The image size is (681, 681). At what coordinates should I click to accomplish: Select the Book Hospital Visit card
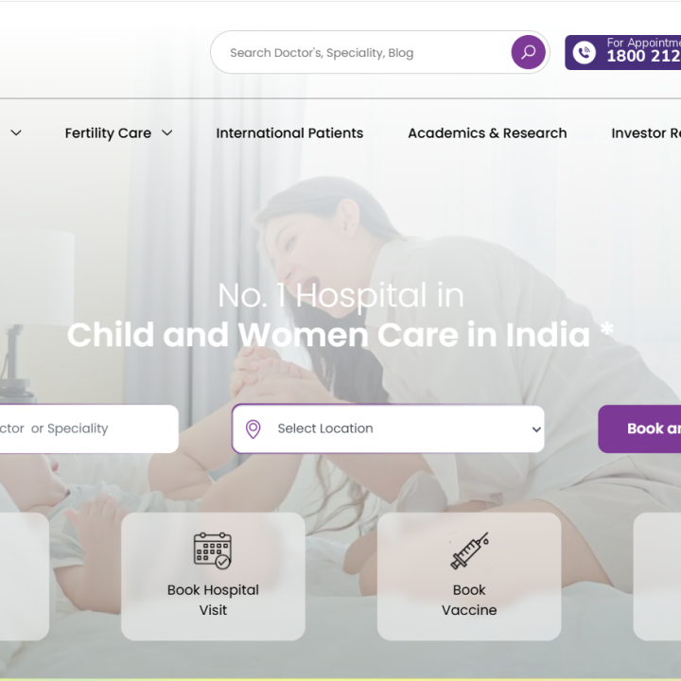[x=213, y=576]
